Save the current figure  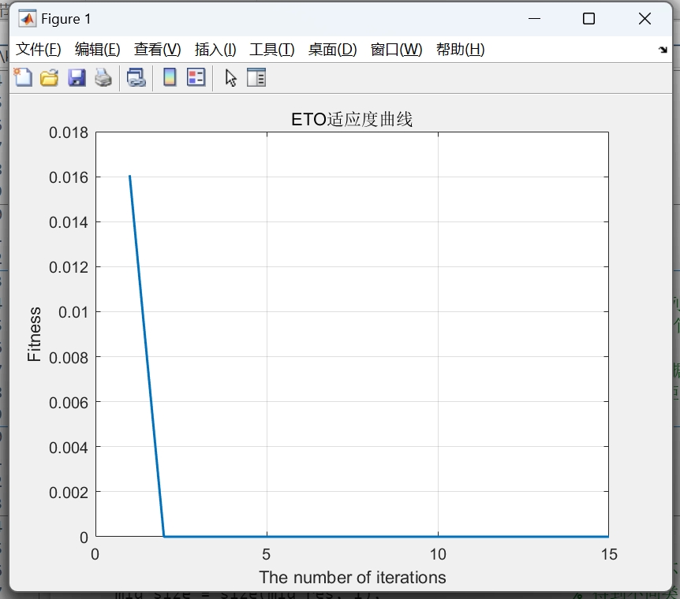click(76, 77)
